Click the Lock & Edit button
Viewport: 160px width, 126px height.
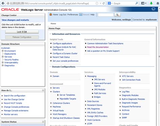pos(22,32)
